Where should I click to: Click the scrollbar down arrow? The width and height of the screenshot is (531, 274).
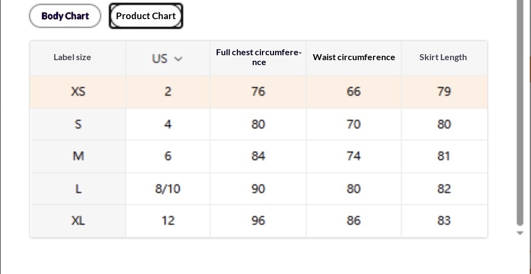click(520, 233)
